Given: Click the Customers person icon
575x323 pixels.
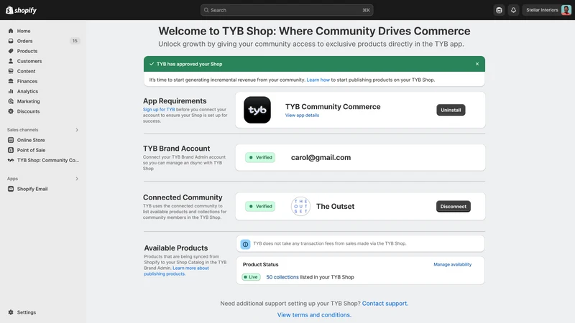Looking at the screenshot, I should [x=11, y=61].
